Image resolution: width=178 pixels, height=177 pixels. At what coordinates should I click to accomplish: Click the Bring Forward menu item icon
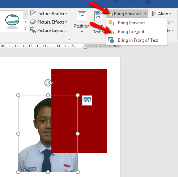111,23
